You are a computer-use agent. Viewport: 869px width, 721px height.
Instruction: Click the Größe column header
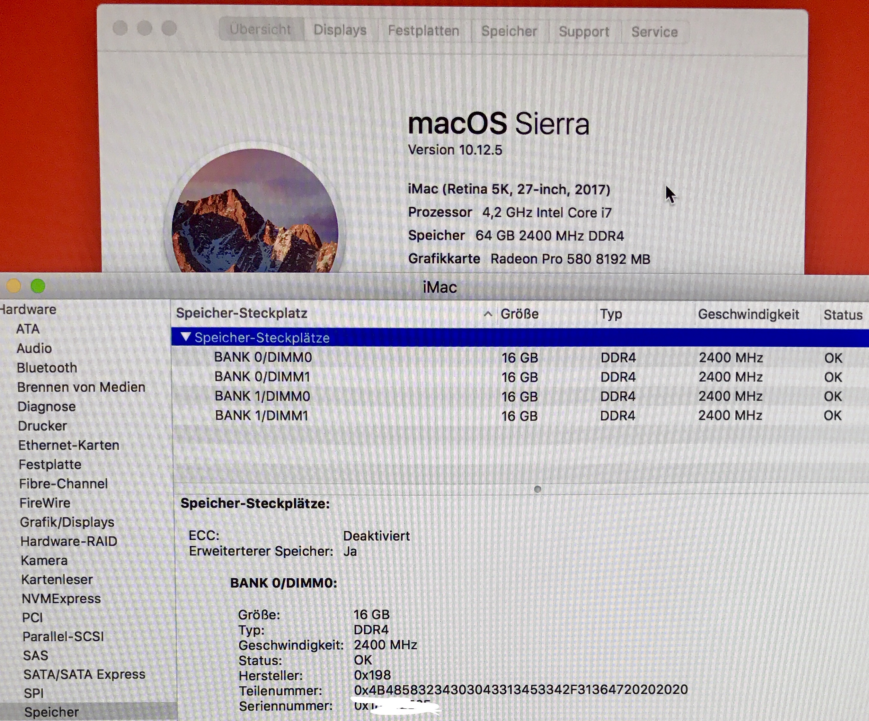[519, 314]
